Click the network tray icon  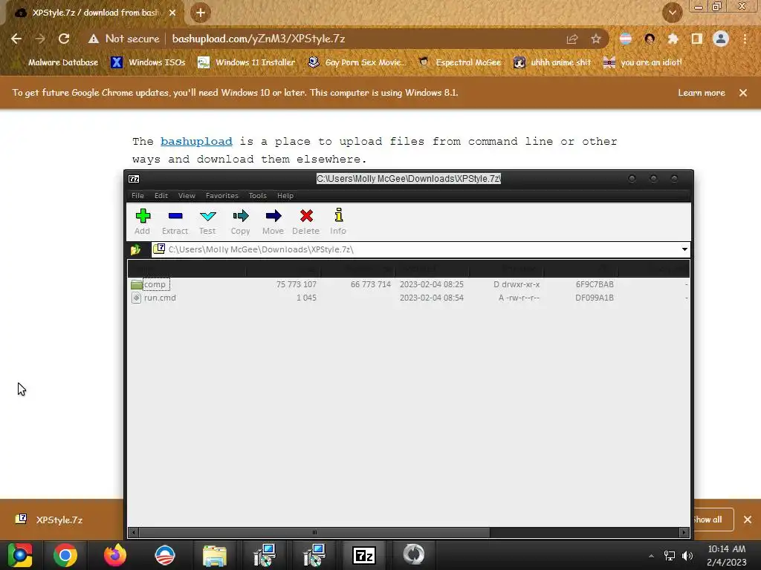click(670, 556)
